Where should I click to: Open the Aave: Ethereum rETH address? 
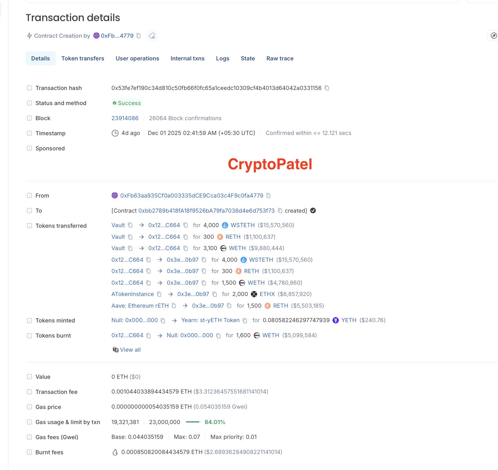(x=140, y=306)
